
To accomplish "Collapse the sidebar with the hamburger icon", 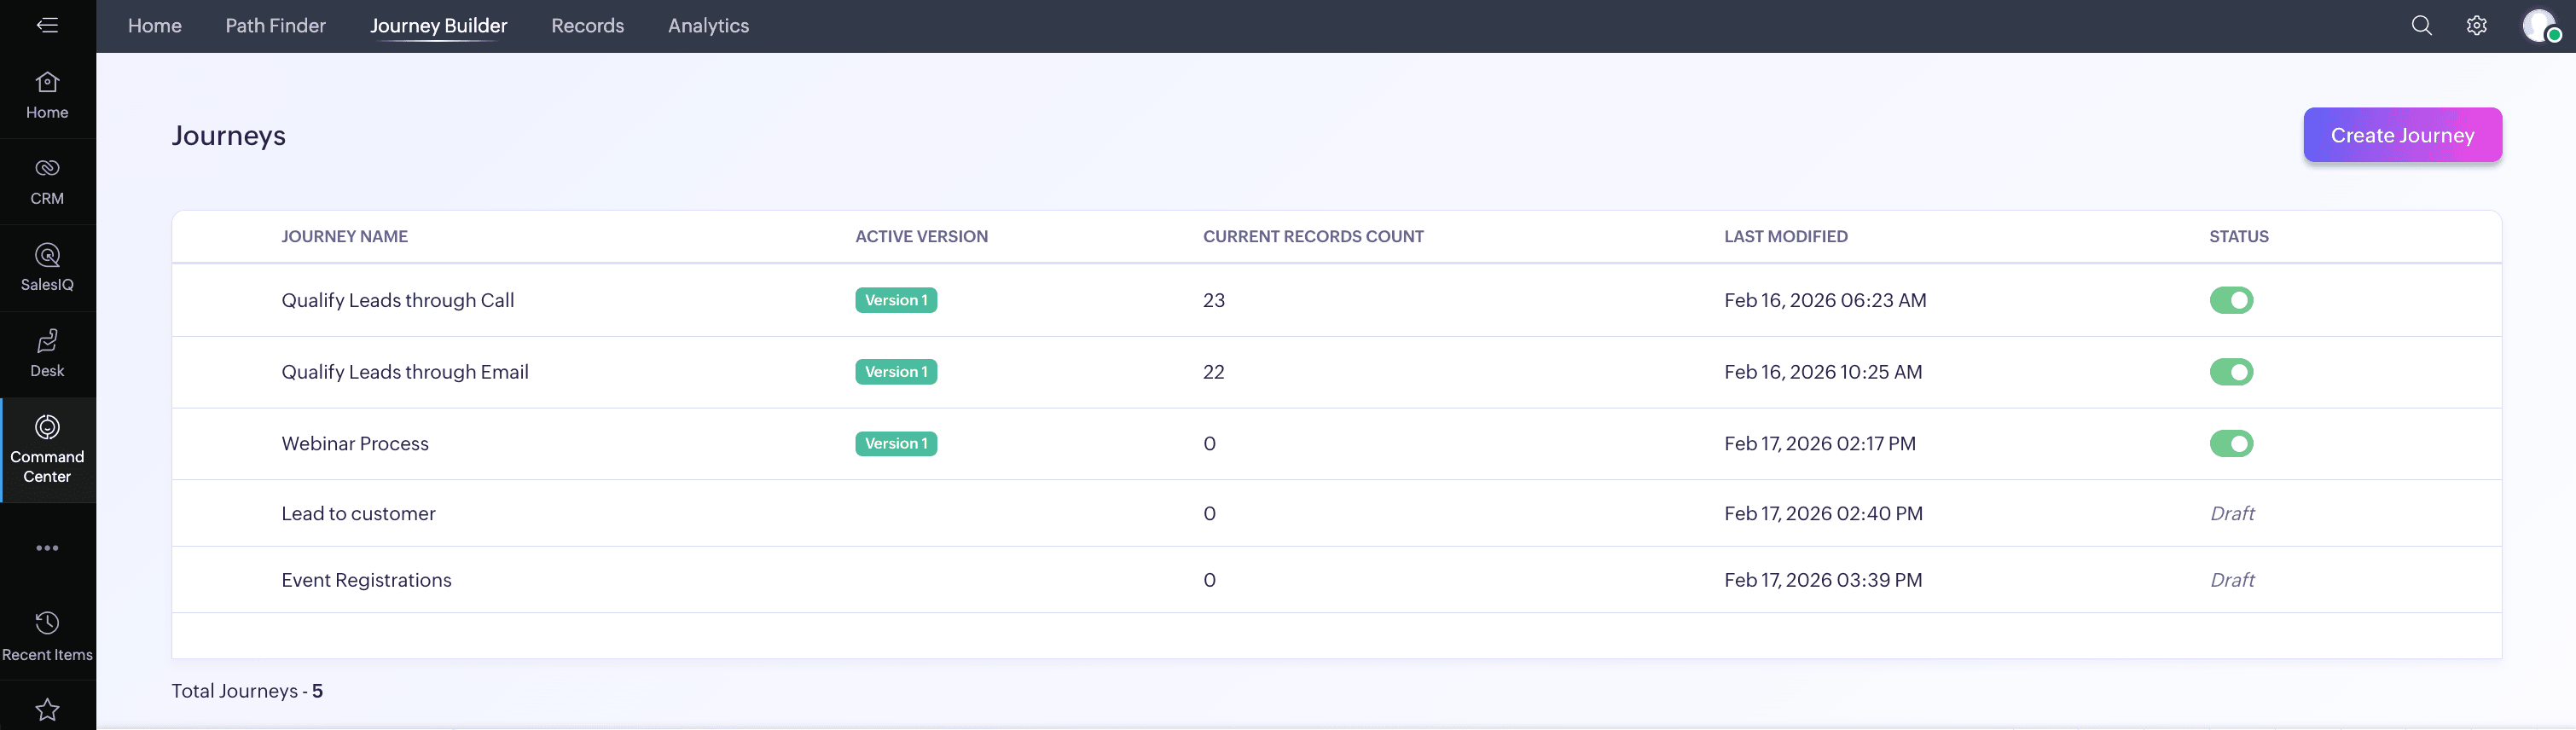I will tap(47, 25).
